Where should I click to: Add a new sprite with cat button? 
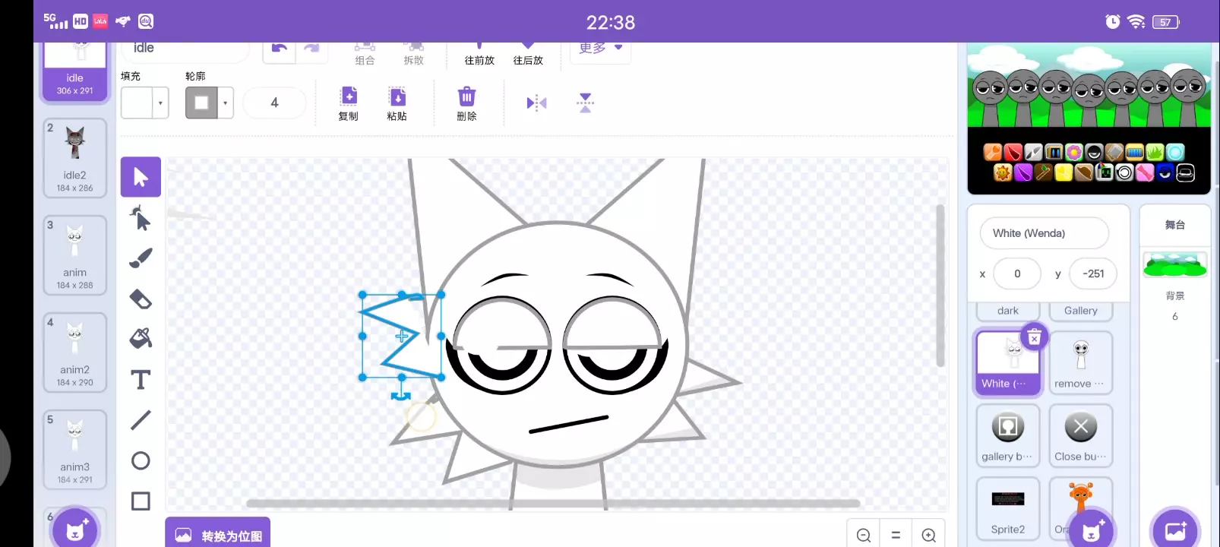coord(1092,530)
